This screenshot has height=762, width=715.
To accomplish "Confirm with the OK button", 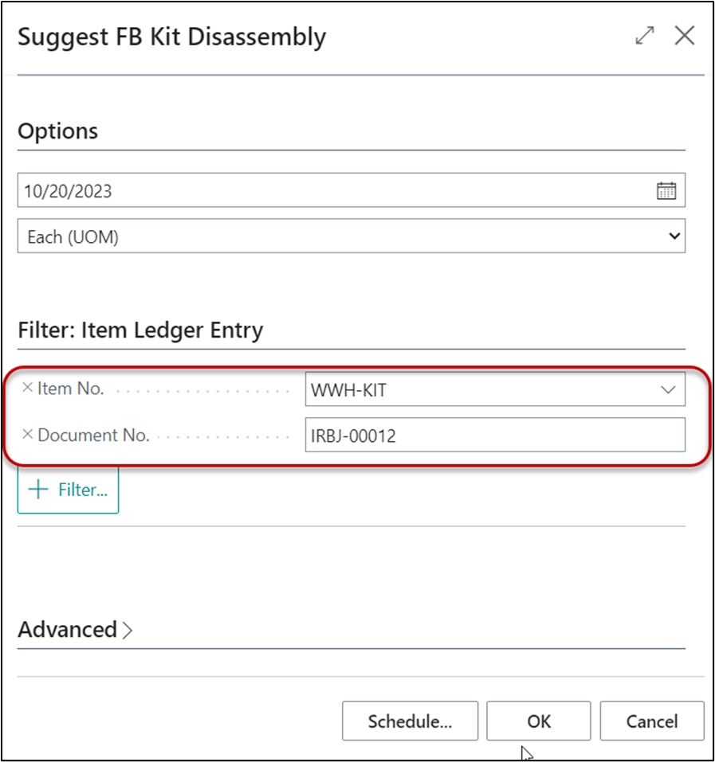I will (x=539, y=721).
